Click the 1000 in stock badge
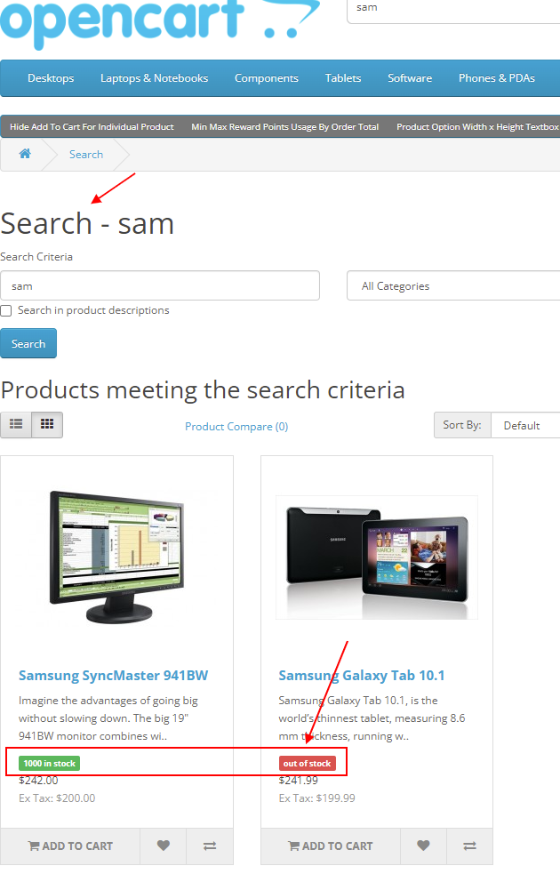 (50, 764)
